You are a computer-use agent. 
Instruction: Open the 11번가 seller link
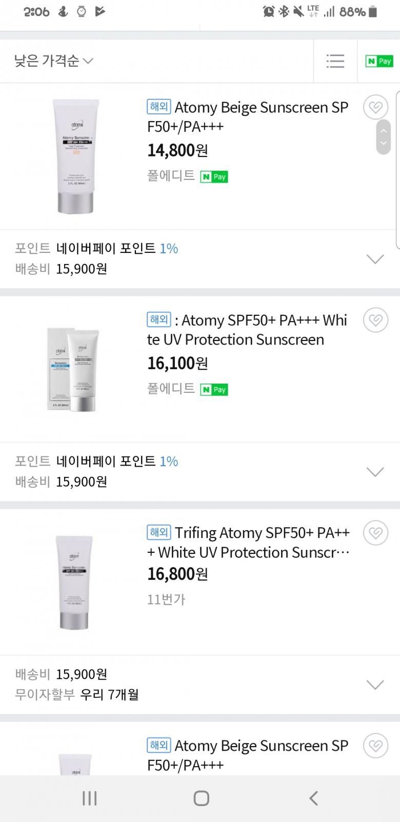tap(166, 599)
